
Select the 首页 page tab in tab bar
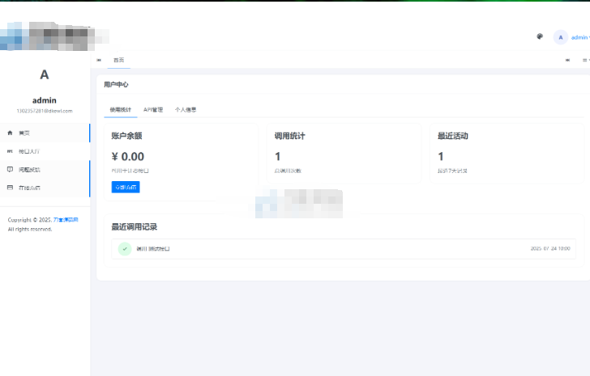(119, 60)
